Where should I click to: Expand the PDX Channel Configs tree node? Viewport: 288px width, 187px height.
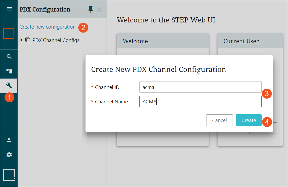[x=22, y=40]
